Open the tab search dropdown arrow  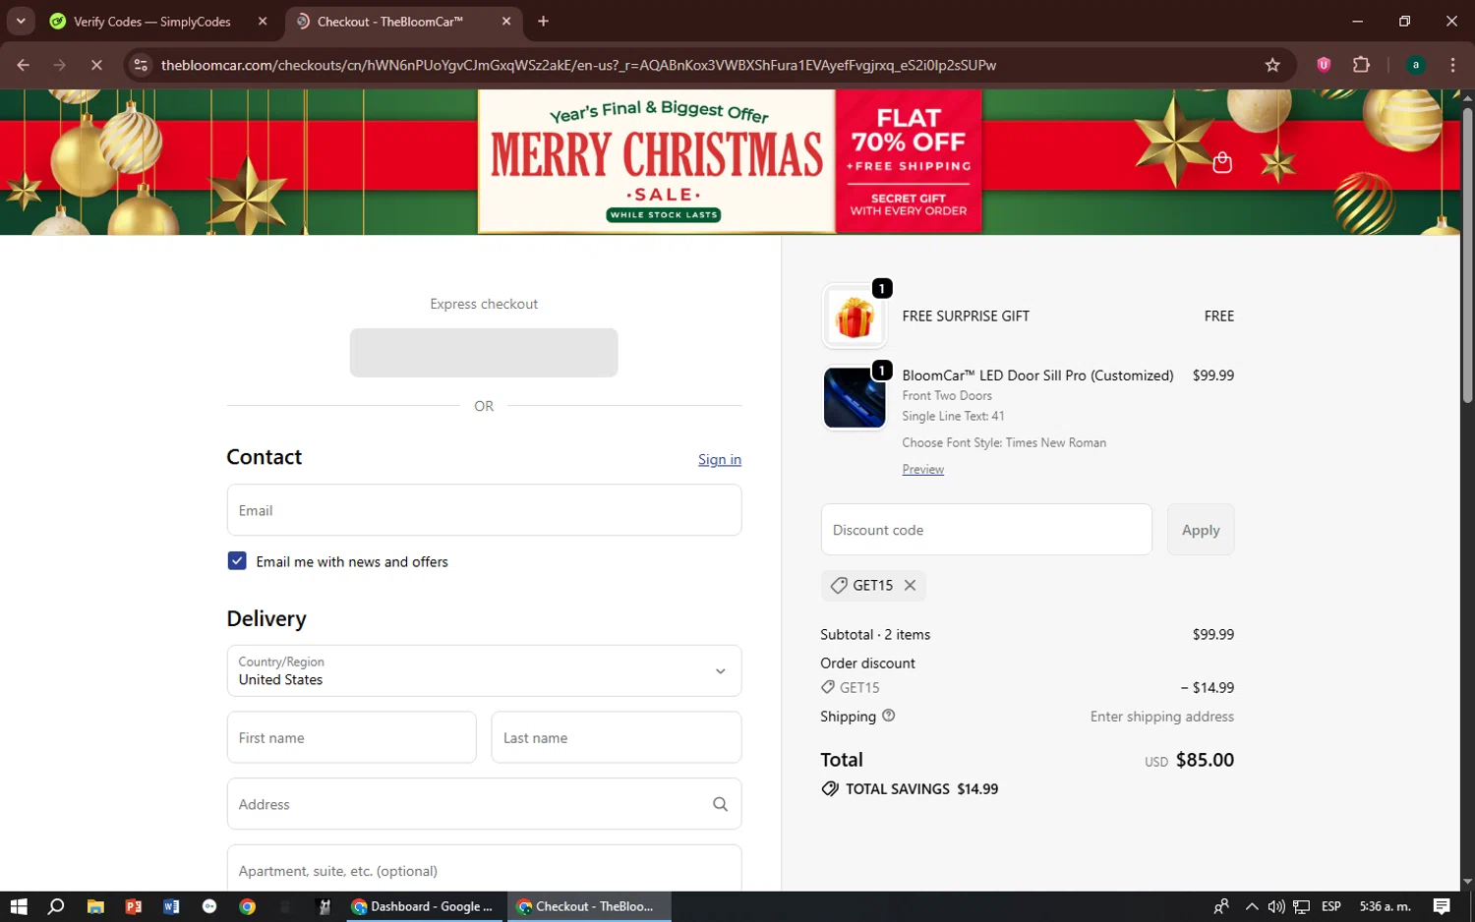(21, 21)
